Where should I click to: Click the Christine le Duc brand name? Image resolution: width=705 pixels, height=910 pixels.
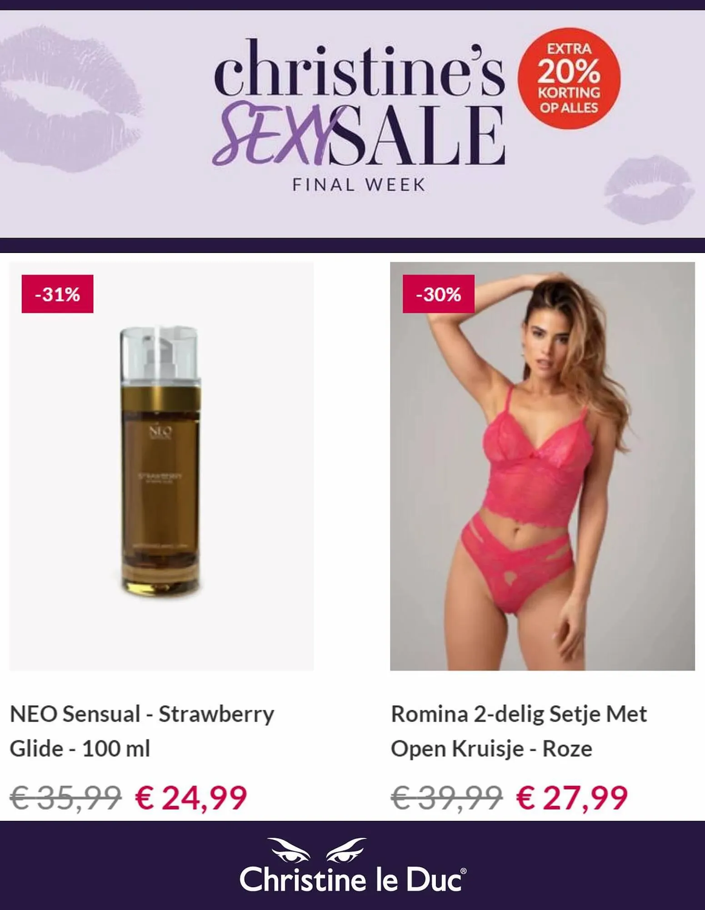pyautogui.click(x=353, y=880)
